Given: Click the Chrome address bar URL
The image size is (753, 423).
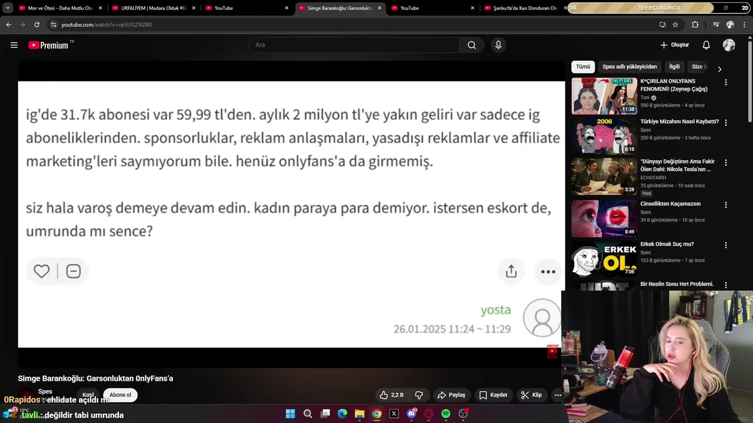Looking at the screenshot, I should (x=106, y=25).
